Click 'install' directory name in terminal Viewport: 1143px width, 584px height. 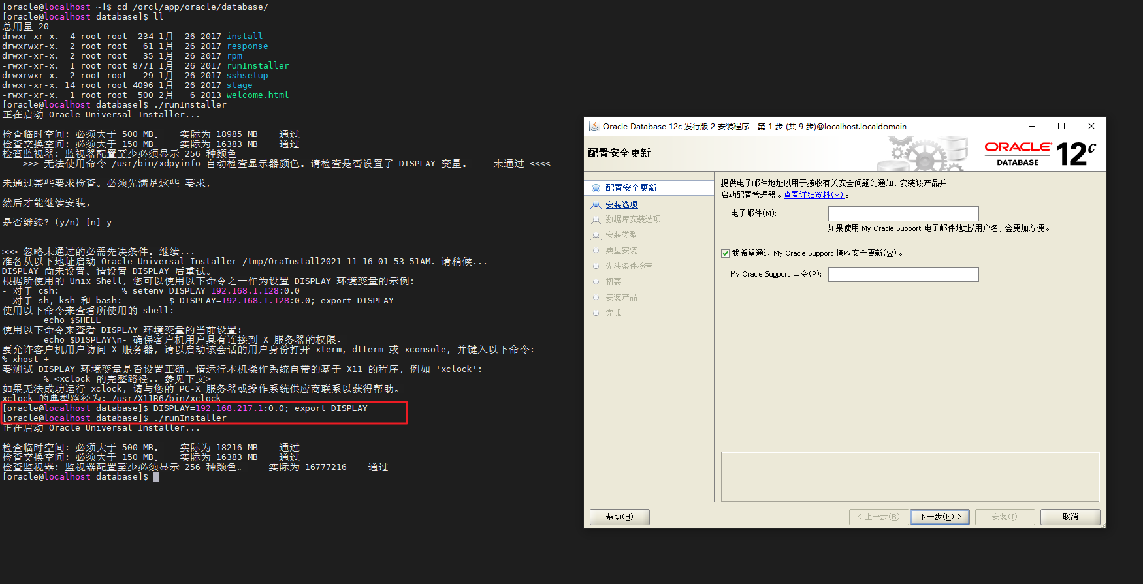tap(245, 37)
